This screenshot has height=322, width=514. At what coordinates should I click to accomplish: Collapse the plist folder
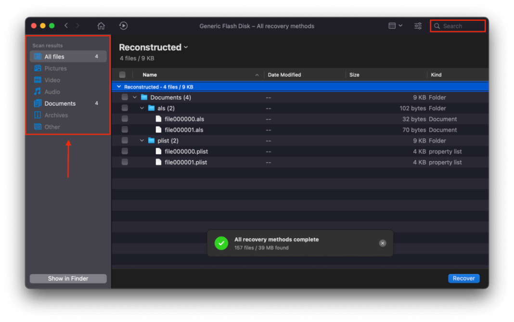pyautogui.click(x=141, y=140)
